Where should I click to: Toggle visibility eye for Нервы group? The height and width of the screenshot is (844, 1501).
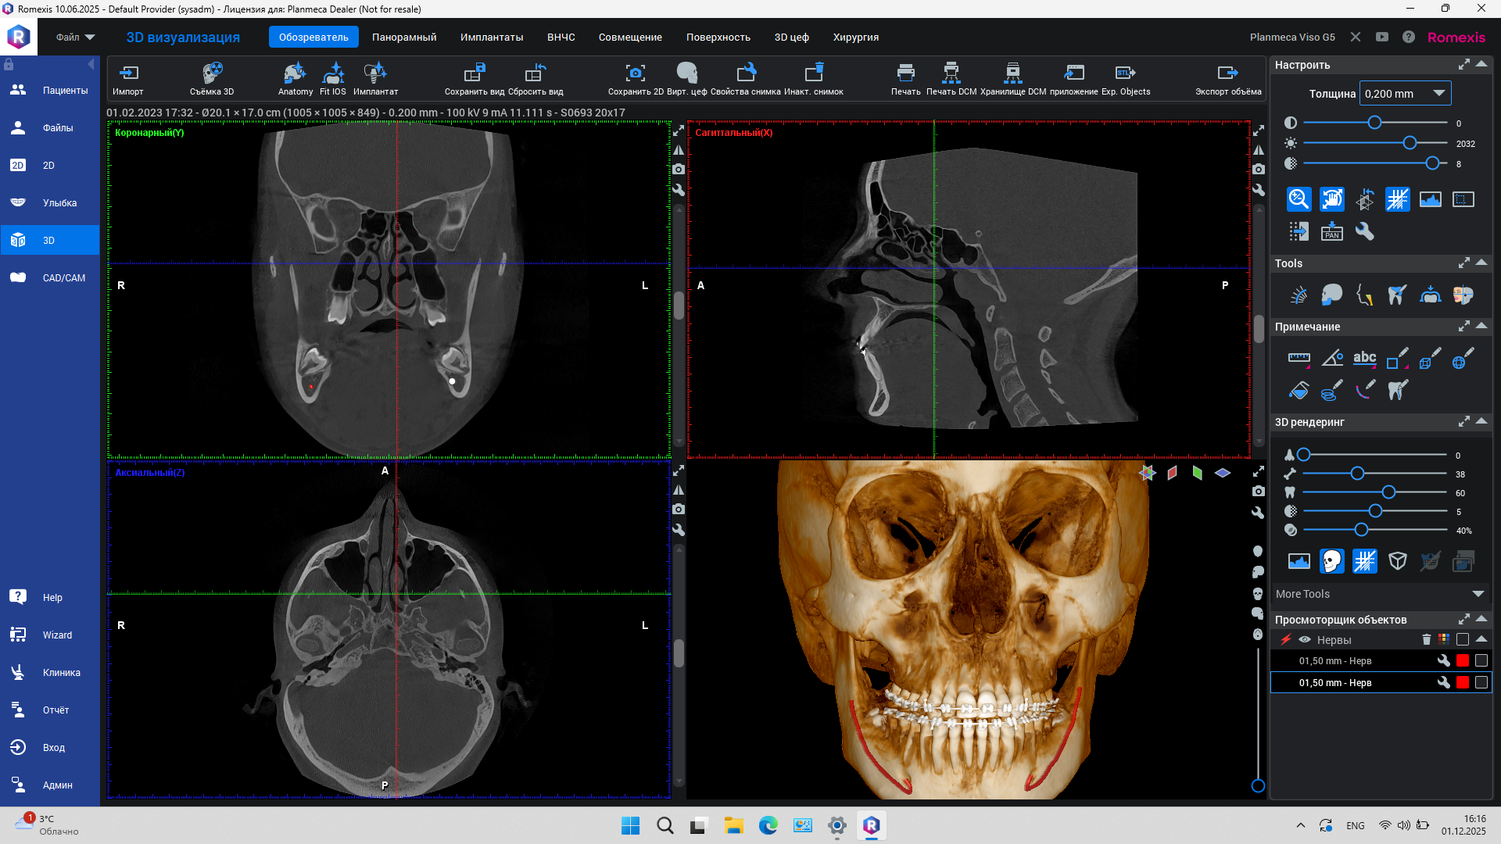tap(1305, 640)
